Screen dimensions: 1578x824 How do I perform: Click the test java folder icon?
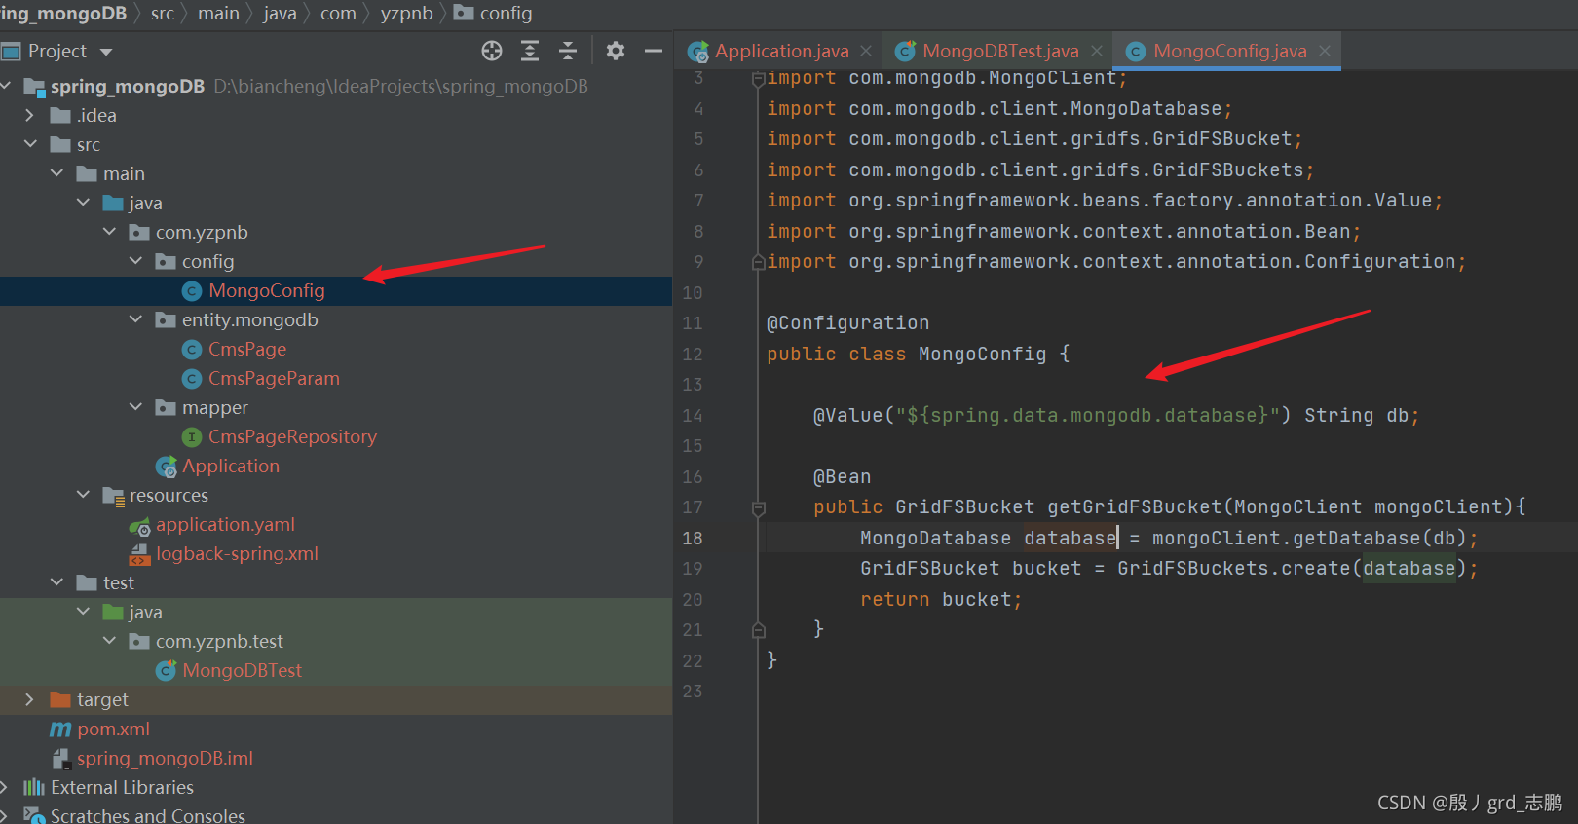(x=113, y=612)
